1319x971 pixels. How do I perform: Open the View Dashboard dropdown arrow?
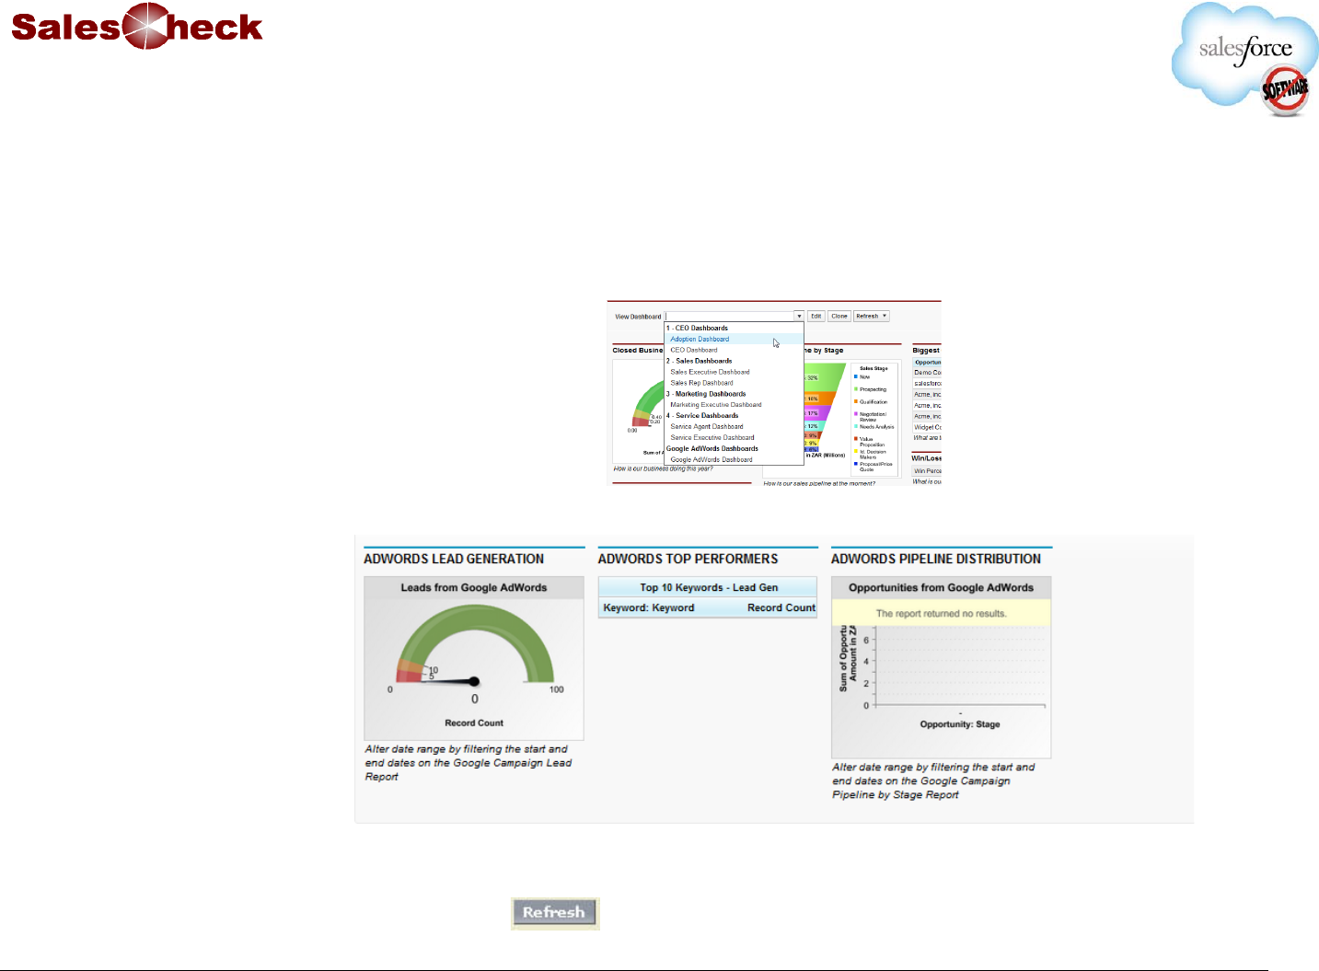click(x=799, y=316)
